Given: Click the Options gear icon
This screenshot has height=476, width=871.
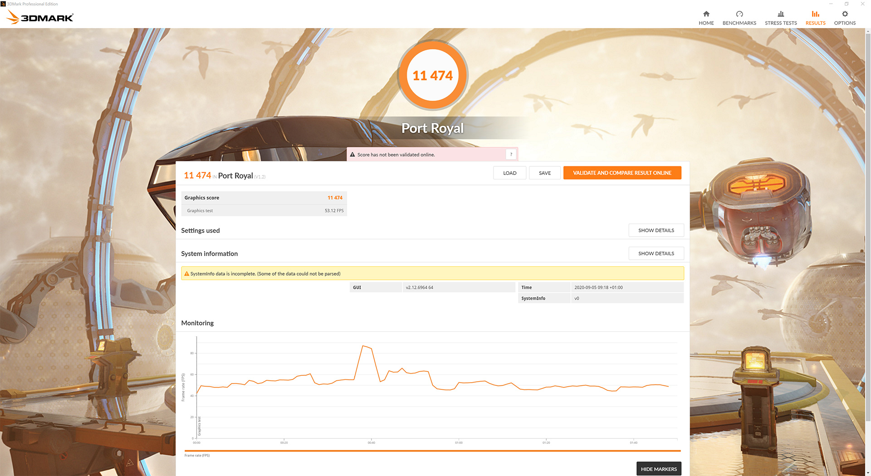Looking at the screenshot, I should tap(845, 14).
